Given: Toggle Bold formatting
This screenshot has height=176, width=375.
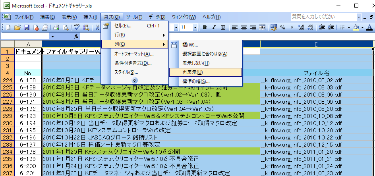Looking at the screenshot, I should click(205, 27).
